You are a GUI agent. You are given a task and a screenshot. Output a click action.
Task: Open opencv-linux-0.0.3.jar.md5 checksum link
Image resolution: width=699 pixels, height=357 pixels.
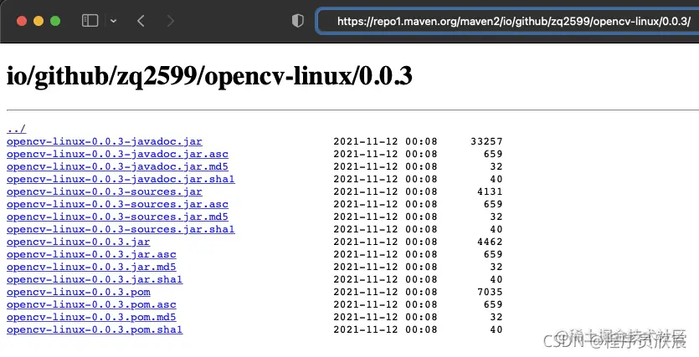[91, 267]
